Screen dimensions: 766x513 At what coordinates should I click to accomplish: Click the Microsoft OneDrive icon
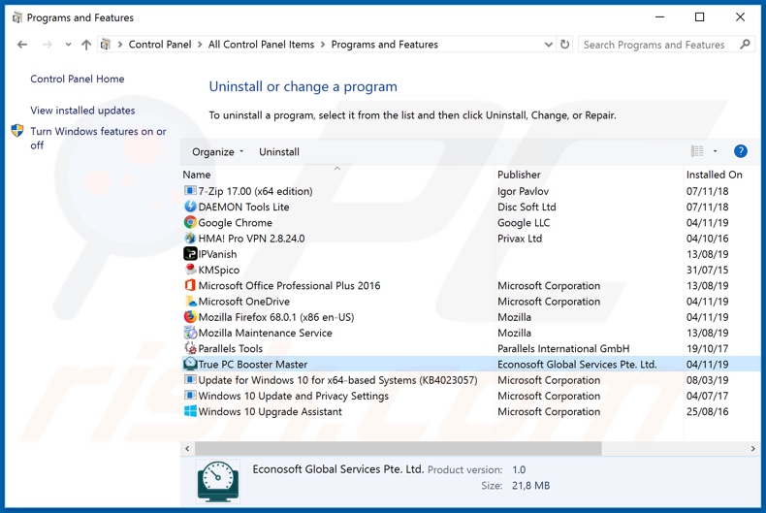tap(190, 301)
